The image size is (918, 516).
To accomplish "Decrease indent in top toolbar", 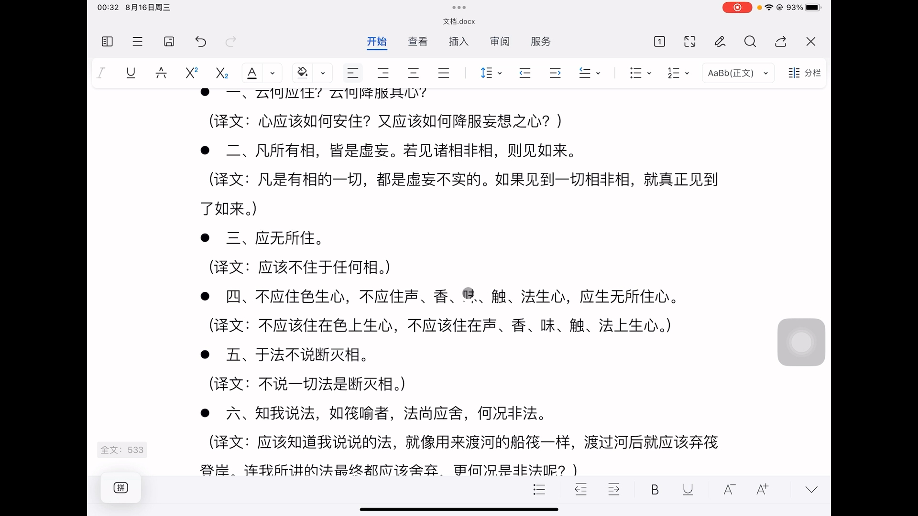I will point(525,73).
